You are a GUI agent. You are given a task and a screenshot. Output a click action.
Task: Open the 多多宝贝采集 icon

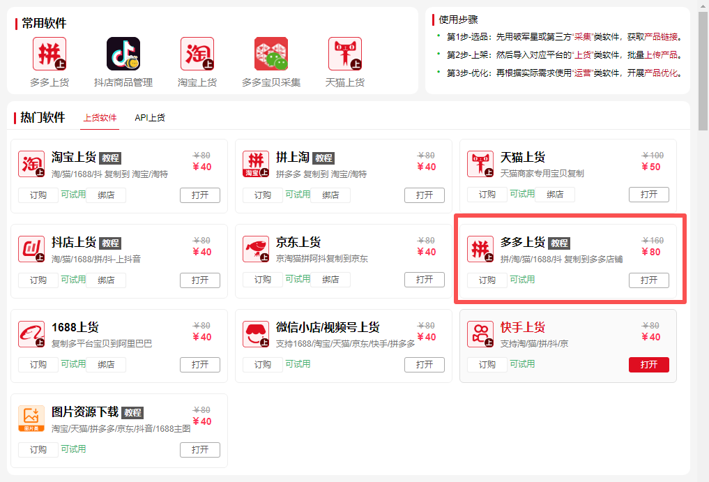pos(271,54)
